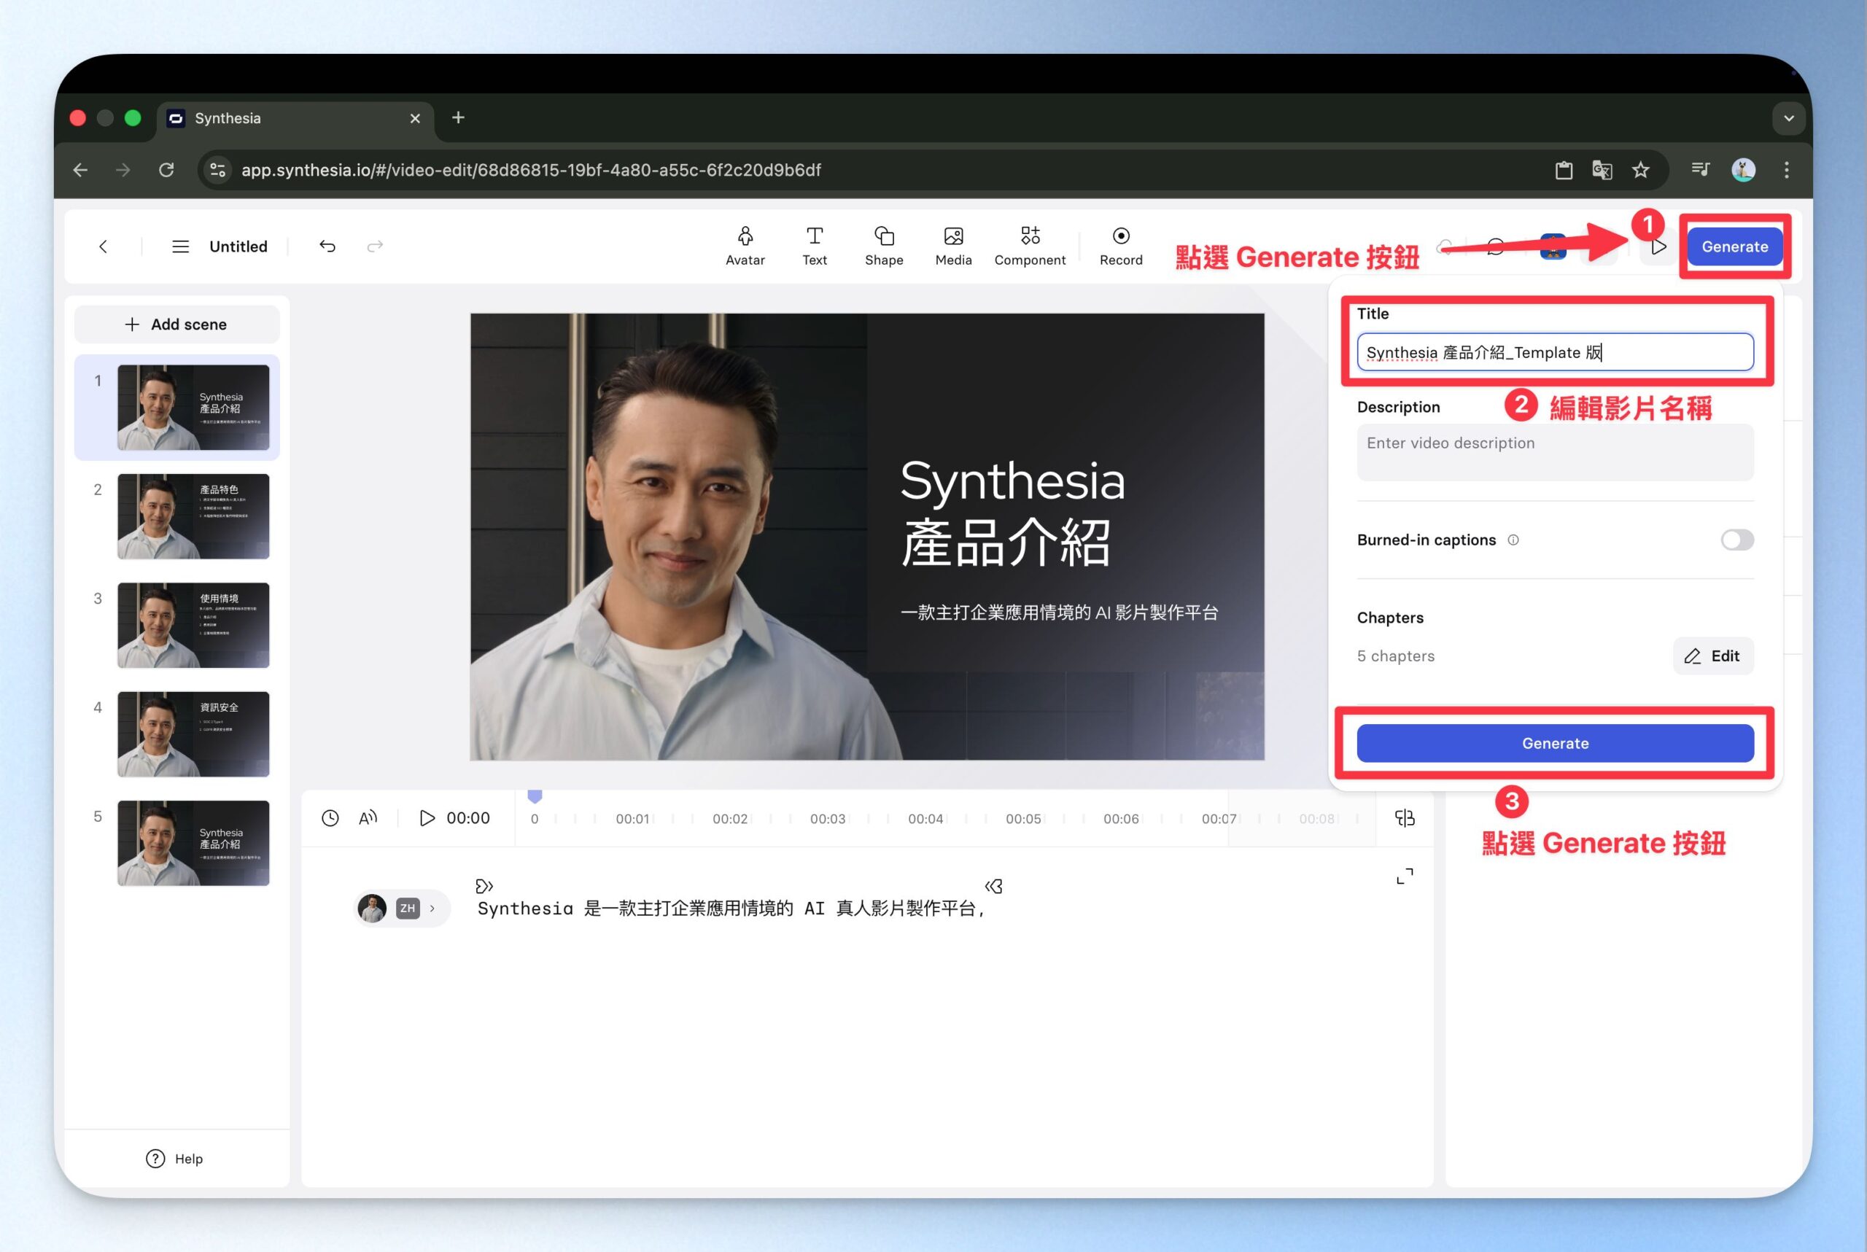
Task: Open the timing clock icon
Action: [330, 817]
